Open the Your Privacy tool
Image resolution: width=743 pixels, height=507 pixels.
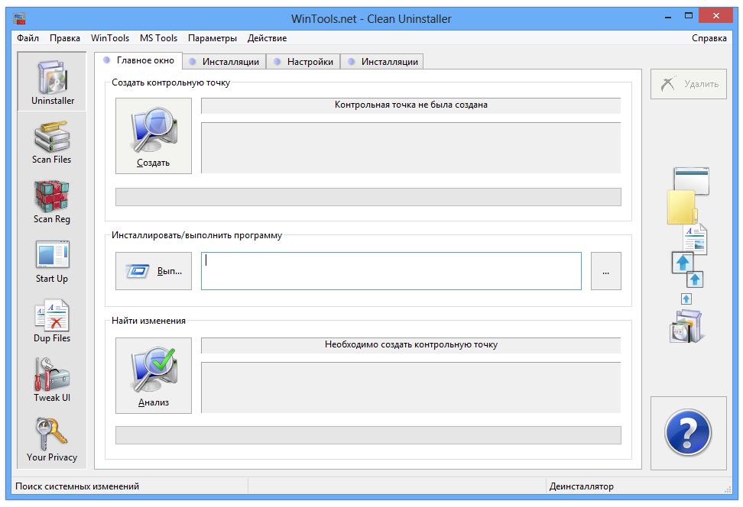[52, 440]
